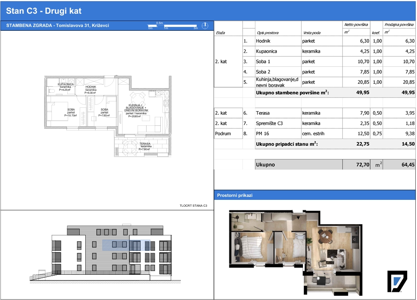The width and height of the screenshot is (417, 300).
Task: Select the 'Spremište C3' table row
Action: tap(315, 123)
